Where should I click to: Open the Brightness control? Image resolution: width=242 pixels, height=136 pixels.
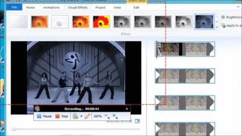pos(231,17)
